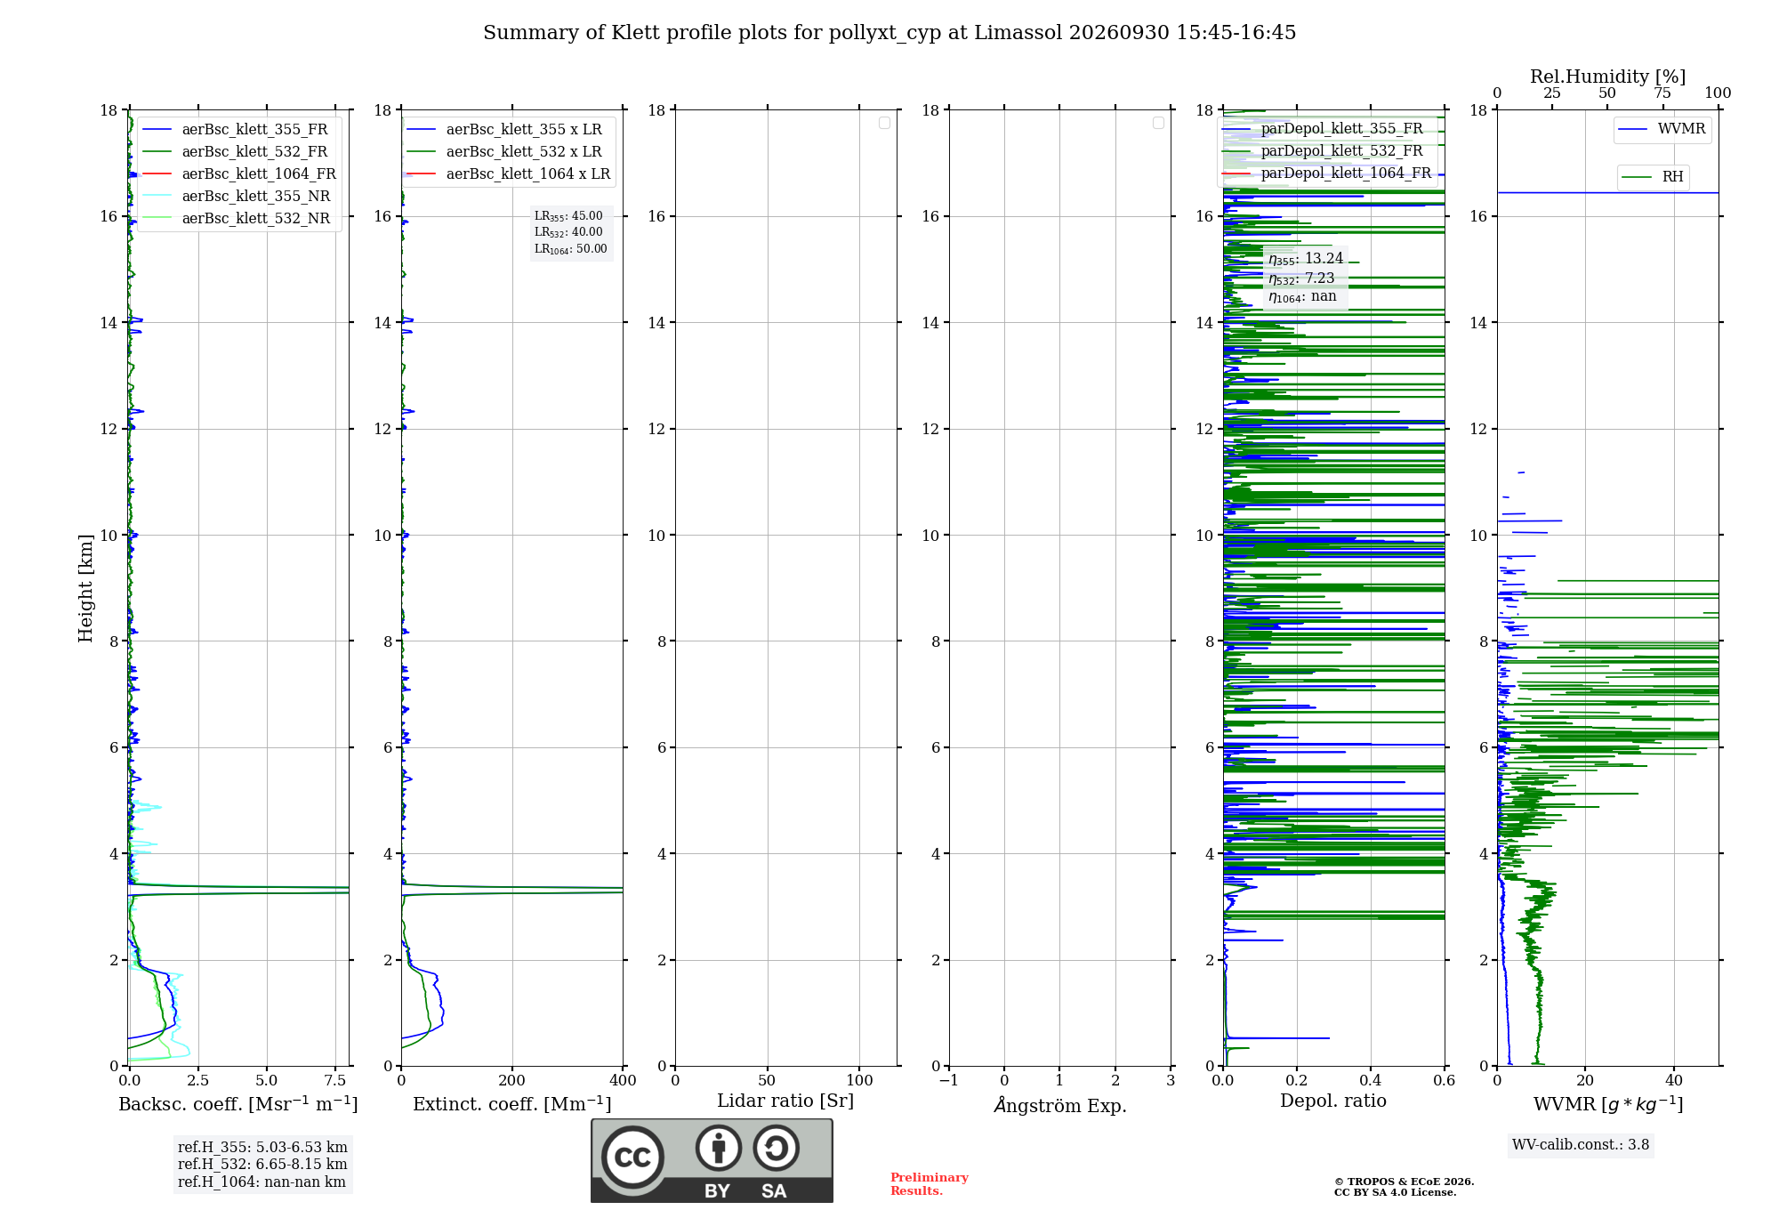Click the Ångström Exp. axis label

[x=1060, y=1105]
